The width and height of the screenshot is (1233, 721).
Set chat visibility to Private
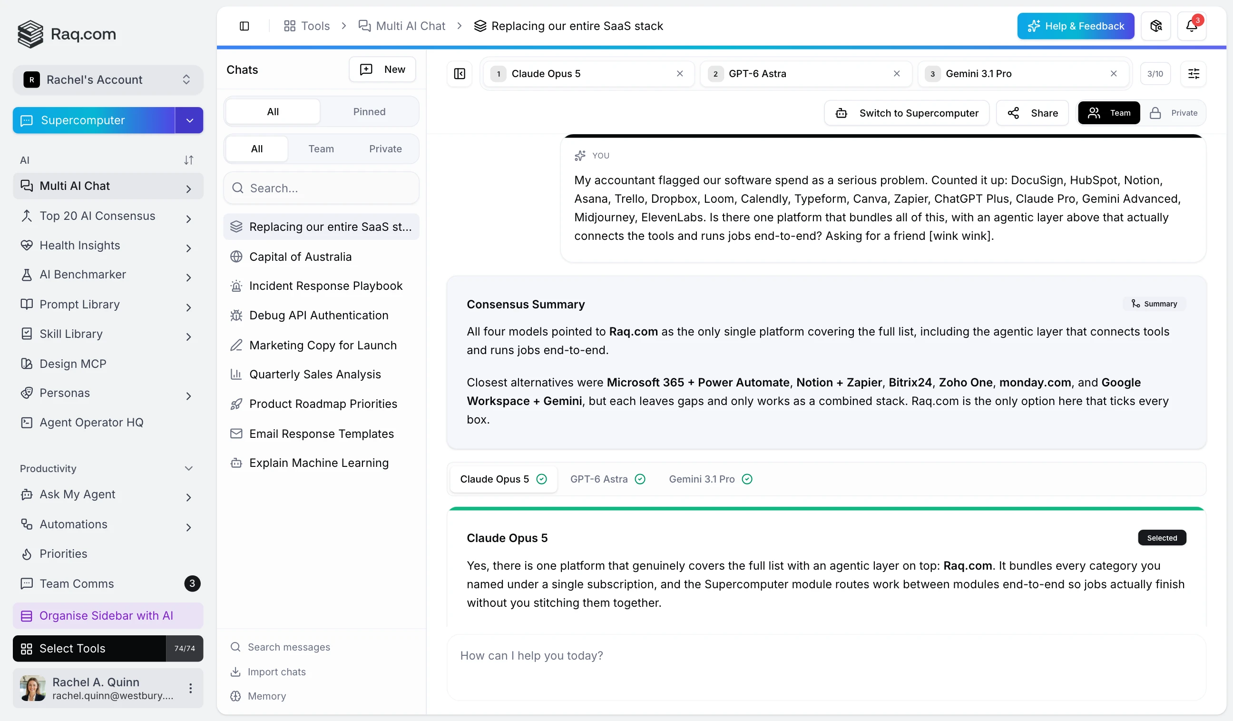[1174, 113]
